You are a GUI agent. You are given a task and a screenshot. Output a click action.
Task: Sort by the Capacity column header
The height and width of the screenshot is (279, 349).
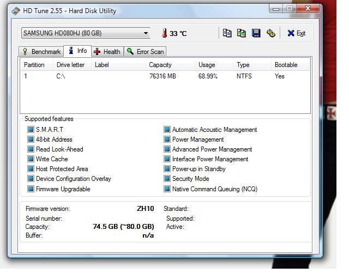pyautogui.click(x=170, y=65)
